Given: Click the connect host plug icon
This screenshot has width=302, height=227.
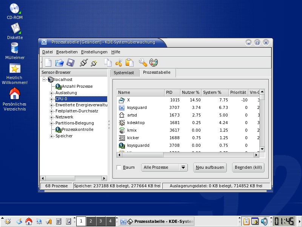Looking at the screenshot, I should click(x=84, y=62).
